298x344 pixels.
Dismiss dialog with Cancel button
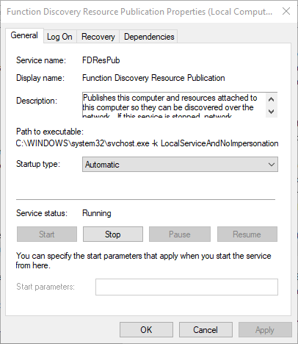click(x=206, y=330)
